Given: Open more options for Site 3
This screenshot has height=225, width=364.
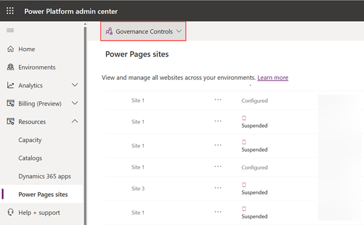Looking at the screenshot, I should [218, 187].
